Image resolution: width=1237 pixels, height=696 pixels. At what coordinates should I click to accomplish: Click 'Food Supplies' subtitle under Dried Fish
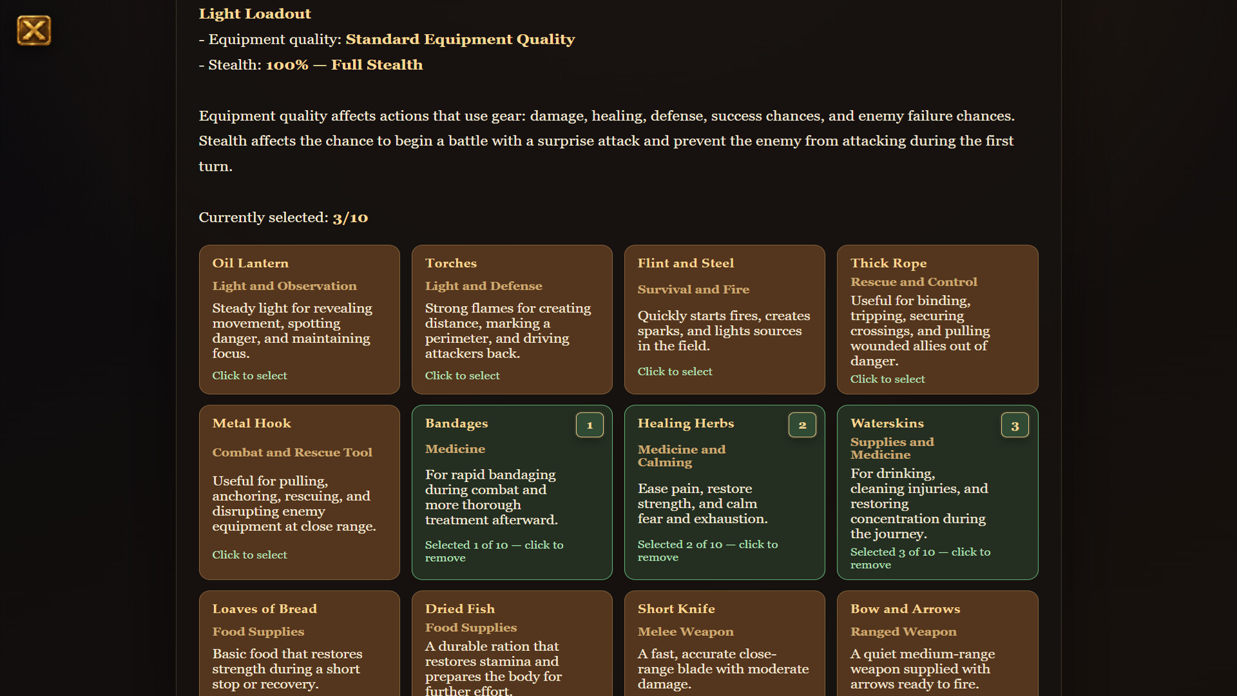(470, 628)
